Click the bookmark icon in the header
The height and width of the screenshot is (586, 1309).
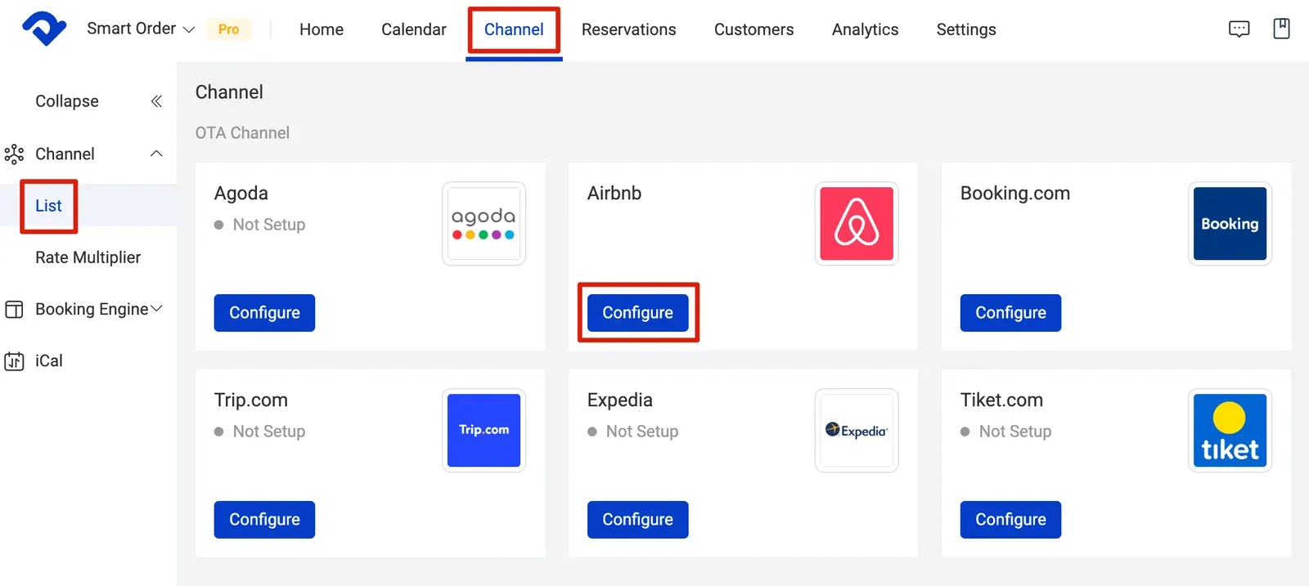pyautogui.click(x=1280, y=29)
